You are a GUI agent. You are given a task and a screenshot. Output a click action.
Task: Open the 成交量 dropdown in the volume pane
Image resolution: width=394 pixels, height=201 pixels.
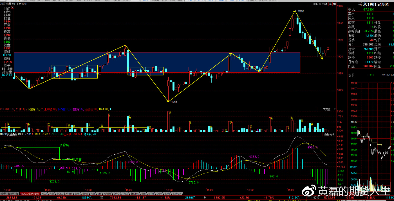(327, 109)
